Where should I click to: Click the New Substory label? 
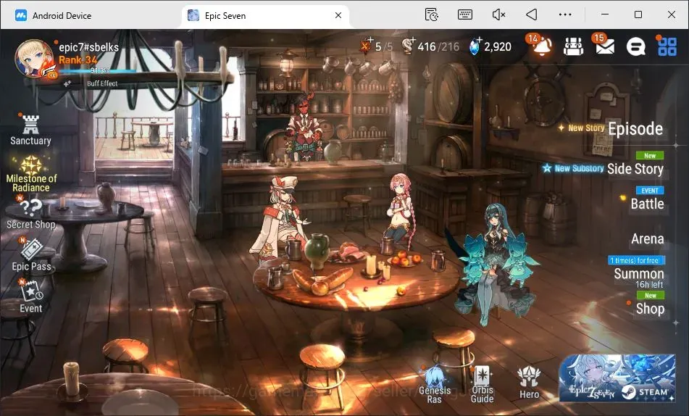coord(579,168)
